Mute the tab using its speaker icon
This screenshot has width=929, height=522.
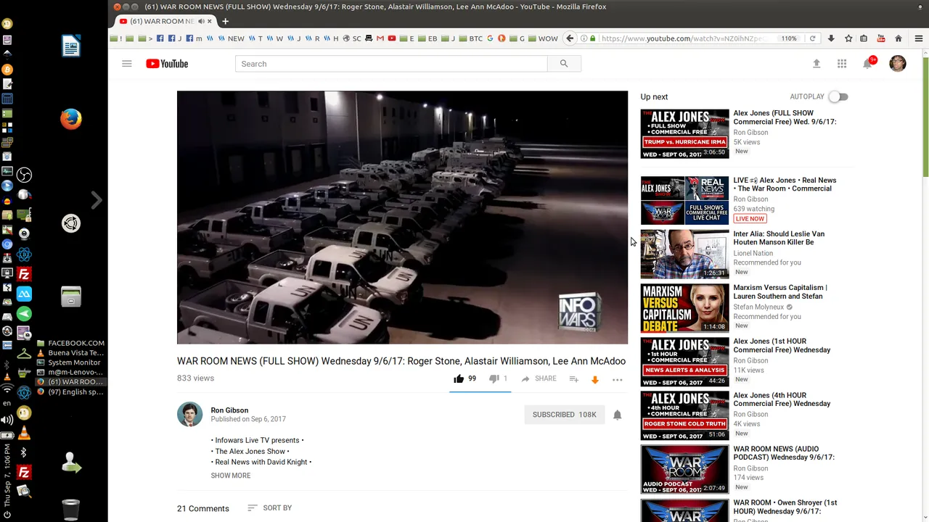point(201,21)
